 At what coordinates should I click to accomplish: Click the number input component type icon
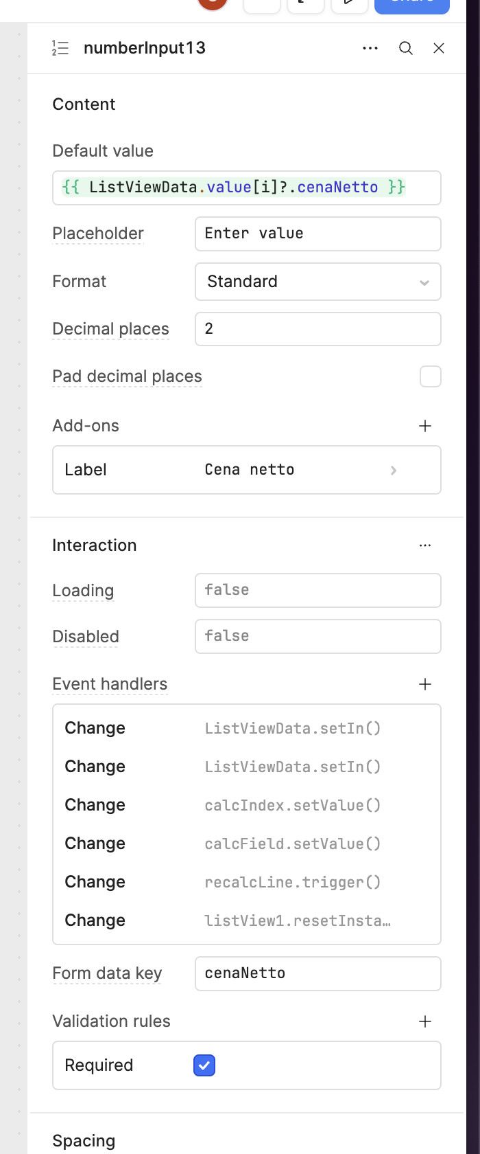60,48
